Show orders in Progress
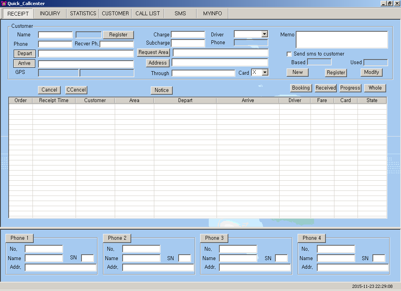 350,88
